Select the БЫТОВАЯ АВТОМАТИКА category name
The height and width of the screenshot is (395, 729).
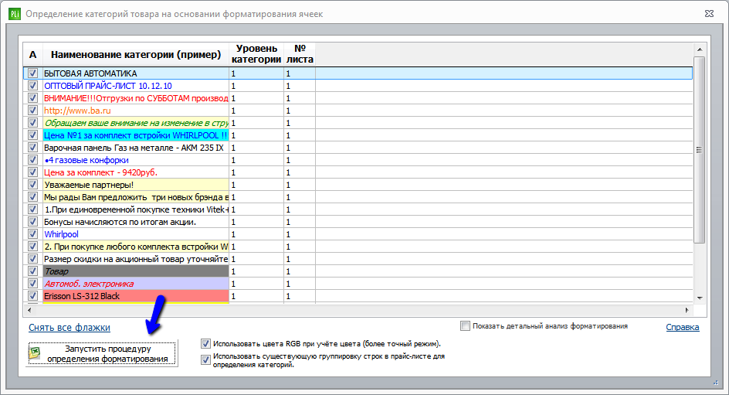click(90, 73)
